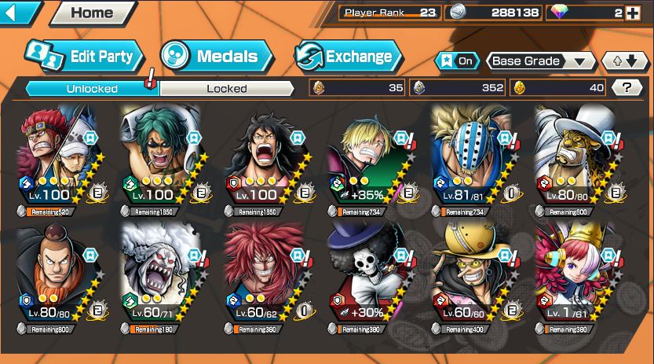Tap the rainbow diamond icon
654x364 pixels.
[559, 12]
